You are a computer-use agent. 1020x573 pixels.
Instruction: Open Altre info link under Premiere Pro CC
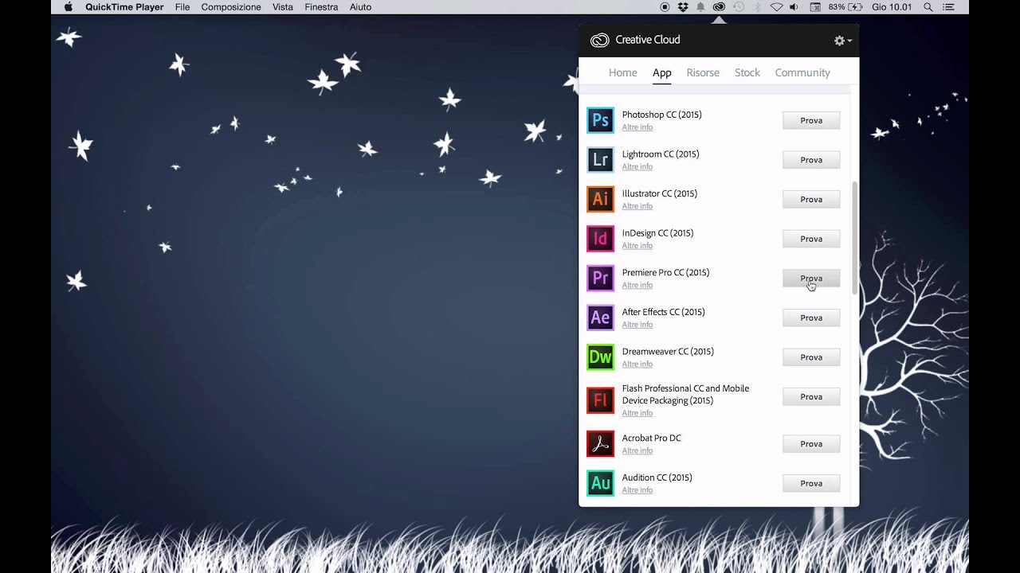point(637,285)
